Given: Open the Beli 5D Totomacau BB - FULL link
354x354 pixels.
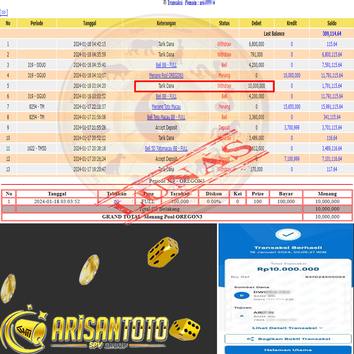Looking at the screenshot, I should tap(166, 148).
